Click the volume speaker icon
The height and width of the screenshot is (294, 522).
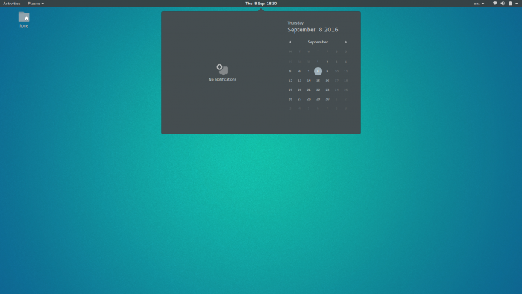point(503,4)
